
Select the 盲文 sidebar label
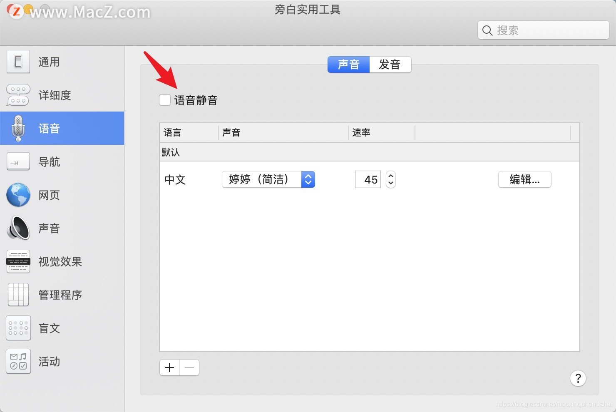[x=49, y=328]
